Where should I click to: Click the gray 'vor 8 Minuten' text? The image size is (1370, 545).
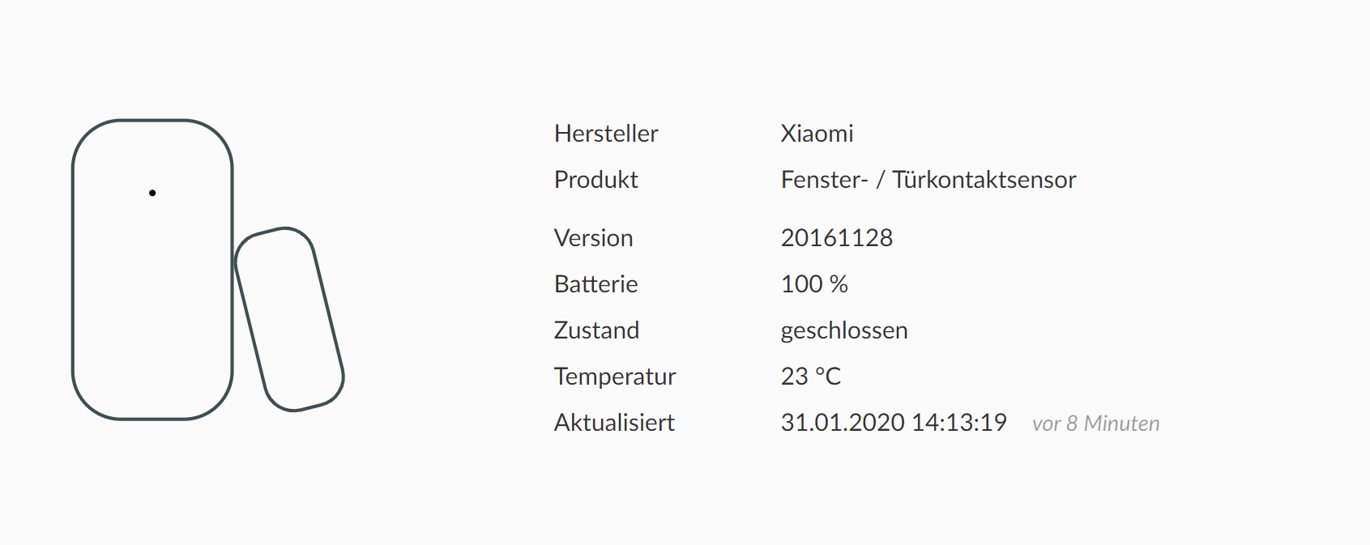click(1095, 424)
